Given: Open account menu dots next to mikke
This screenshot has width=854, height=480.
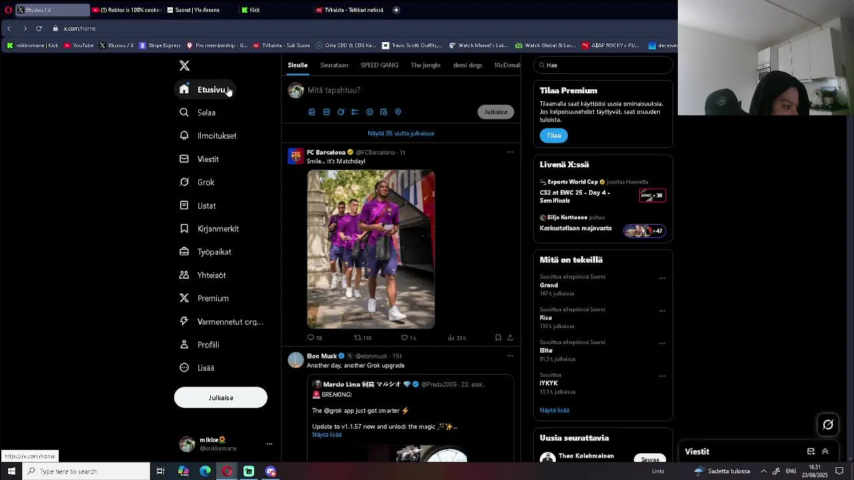Looking at the screenshot, I should (x=270, y=444).
